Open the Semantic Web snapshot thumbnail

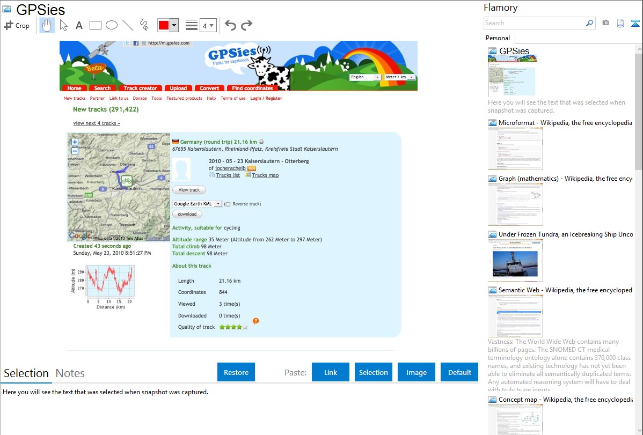point(515,315)
